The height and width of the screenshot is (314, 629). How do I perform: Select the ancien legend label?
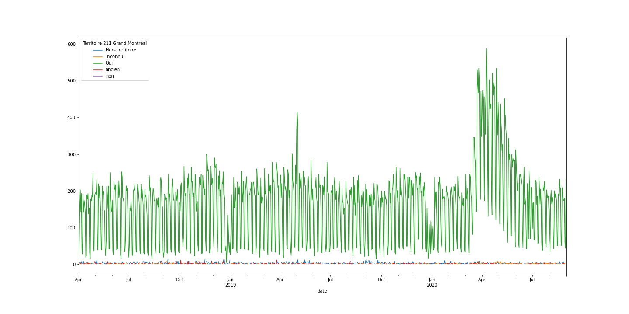coord(113,70)
